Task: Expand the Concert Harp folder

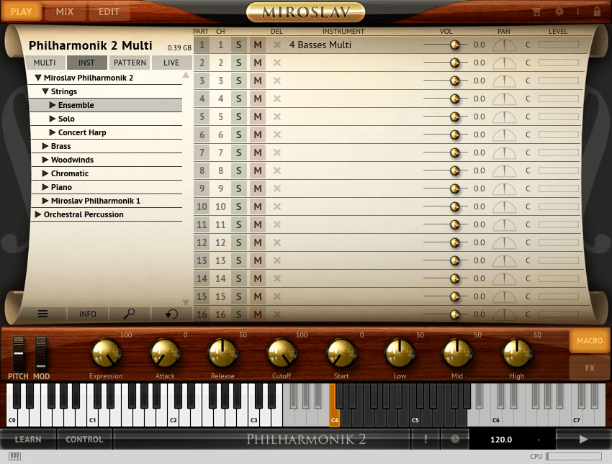Action: click(x=53, y=132)
